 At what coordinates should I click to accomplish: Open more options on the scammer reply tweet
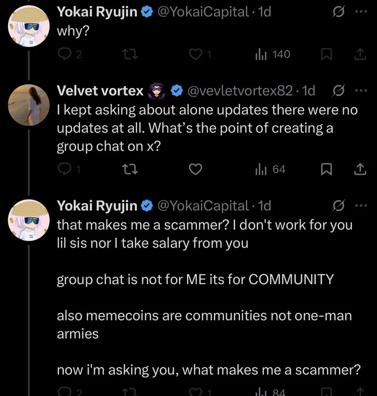[x=361, y=206]
